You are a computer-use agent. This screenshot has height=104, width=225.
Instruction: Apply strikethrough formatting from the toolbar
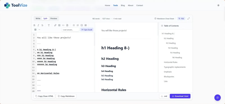[x=42, y=25]
